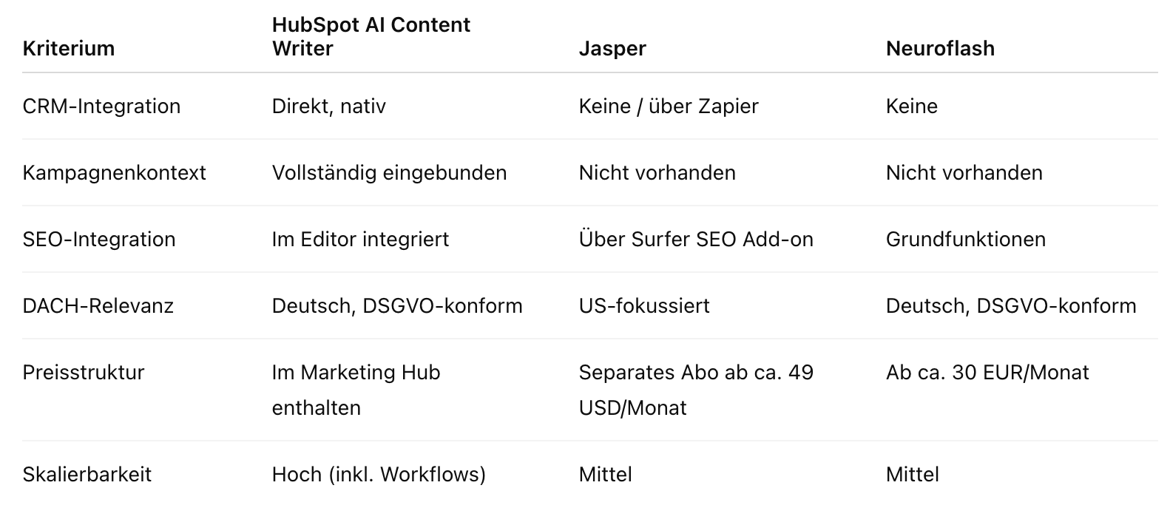
Task: Select the "Vollständig eingebunden" cell
Action: coord(389,173)
